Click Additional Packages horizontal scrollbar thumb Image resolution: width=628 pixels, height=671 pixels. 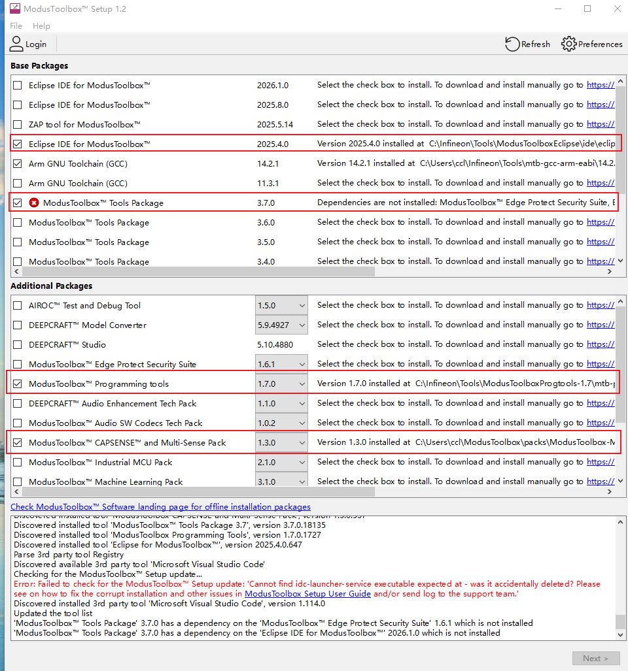pos(198,492)
